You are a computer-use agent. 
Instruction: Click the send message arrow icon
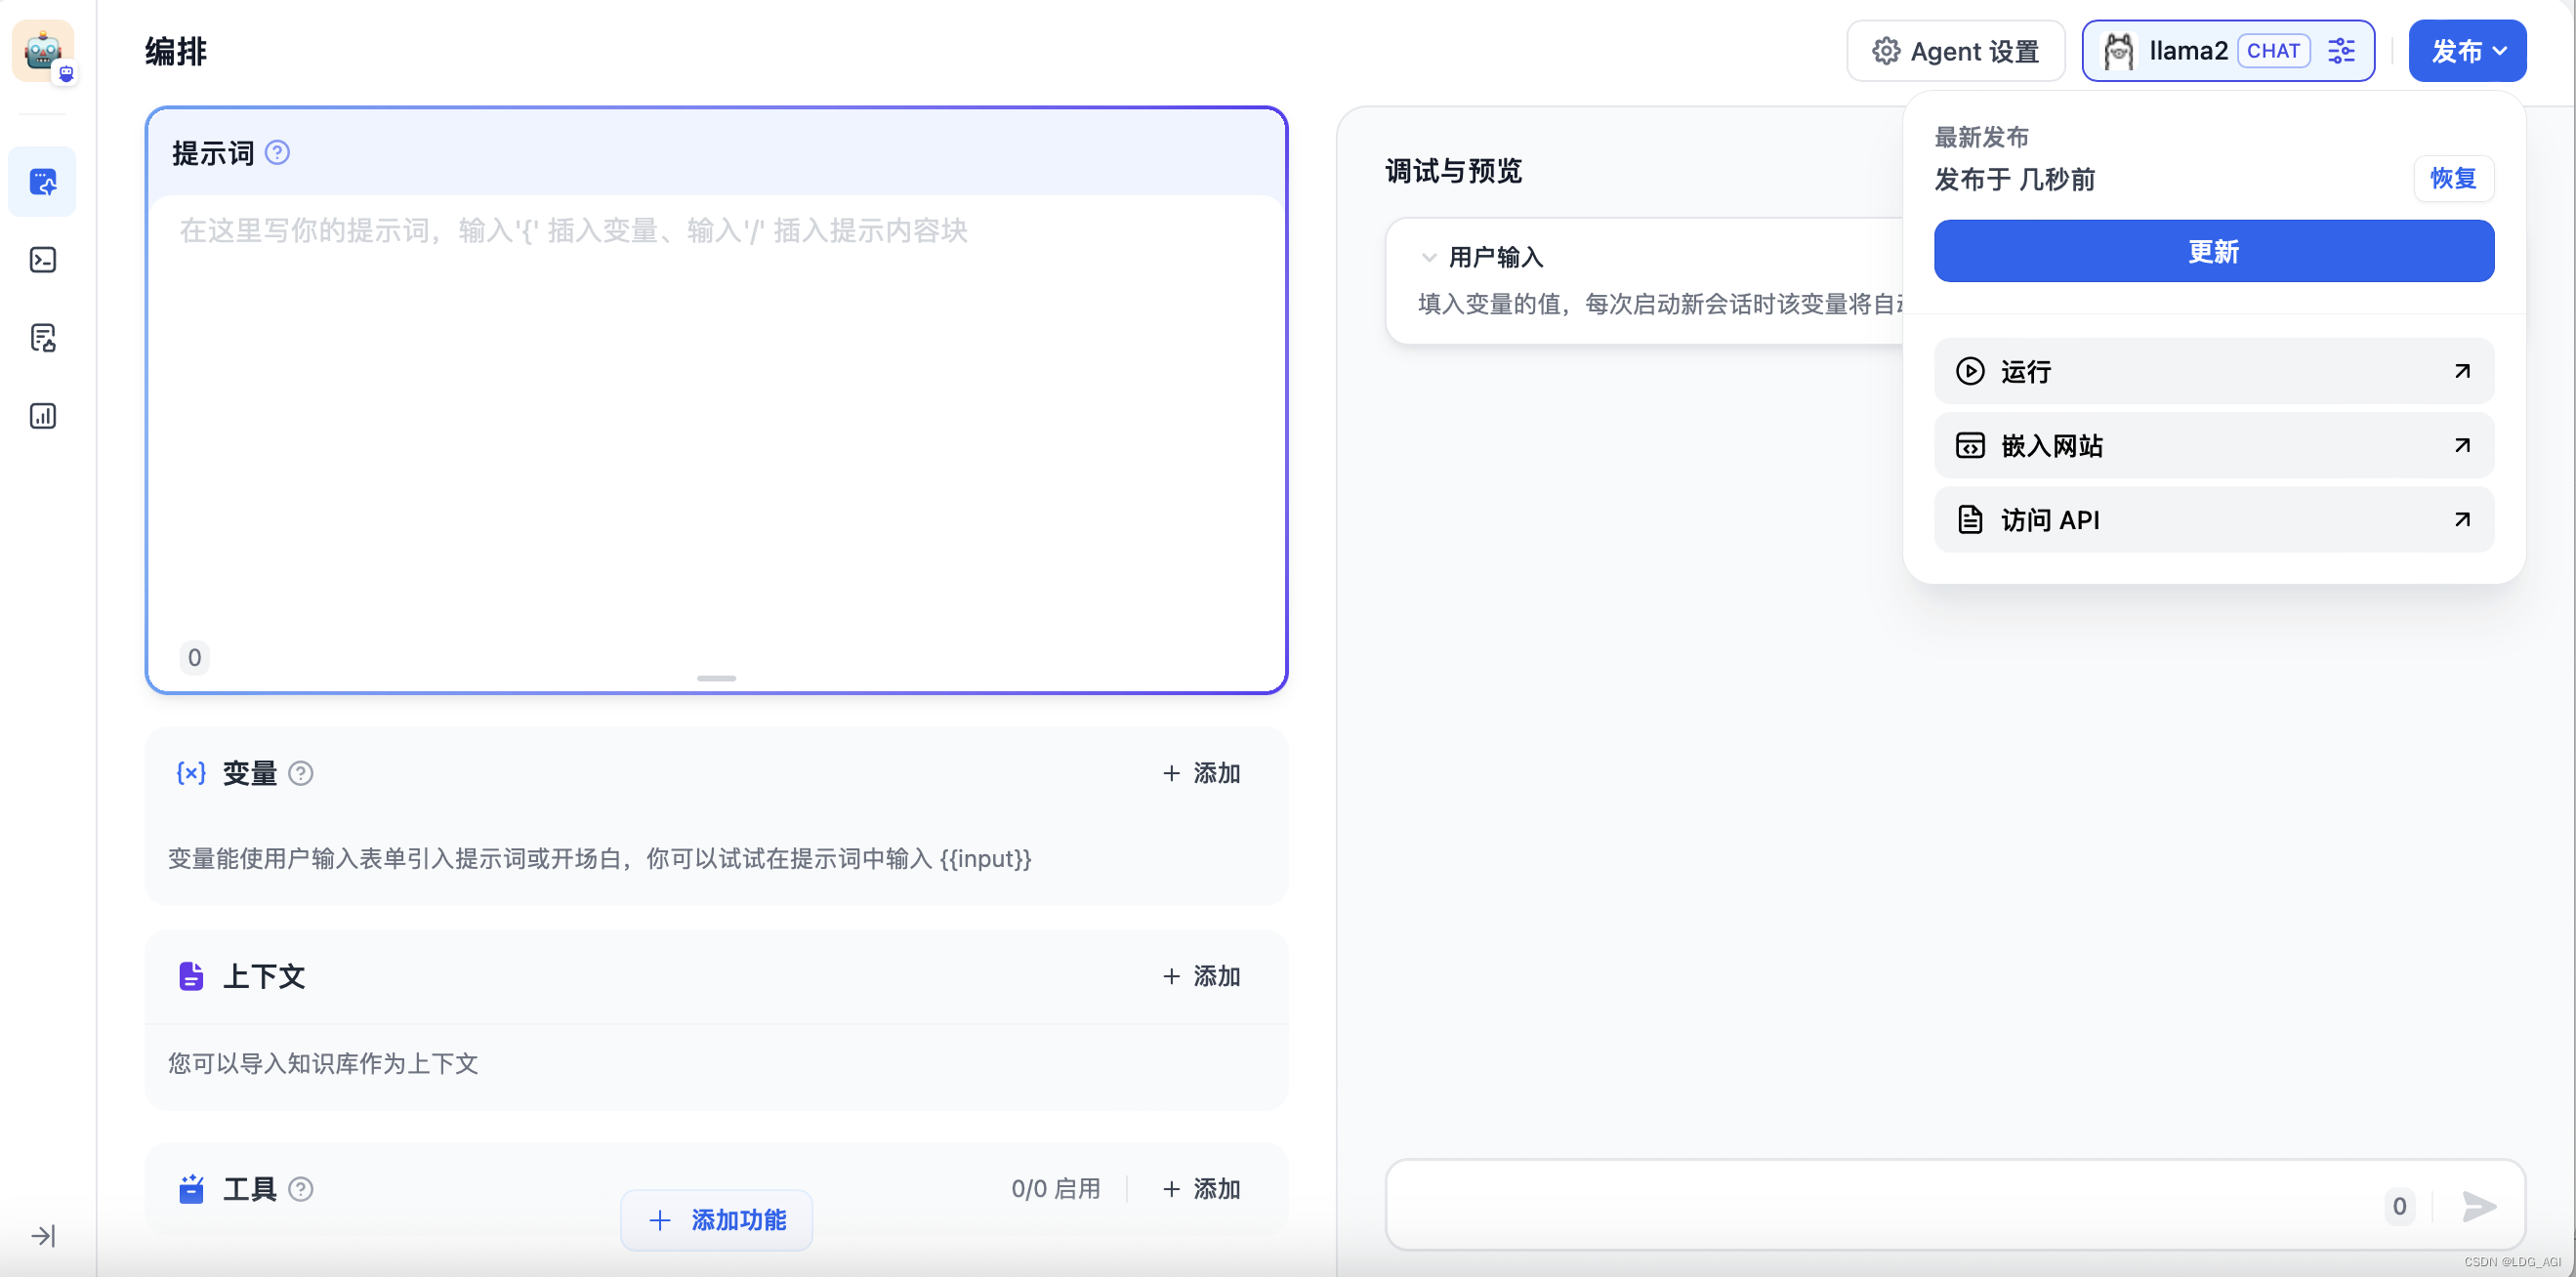2479,1206
